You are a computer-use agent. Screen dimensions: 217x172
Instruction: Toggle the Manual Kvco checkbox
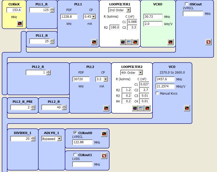click(157, 93)
